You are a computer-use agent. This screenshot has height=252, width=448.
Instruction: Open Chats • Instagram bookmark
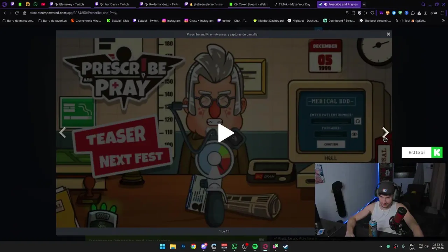click(199, 21)
